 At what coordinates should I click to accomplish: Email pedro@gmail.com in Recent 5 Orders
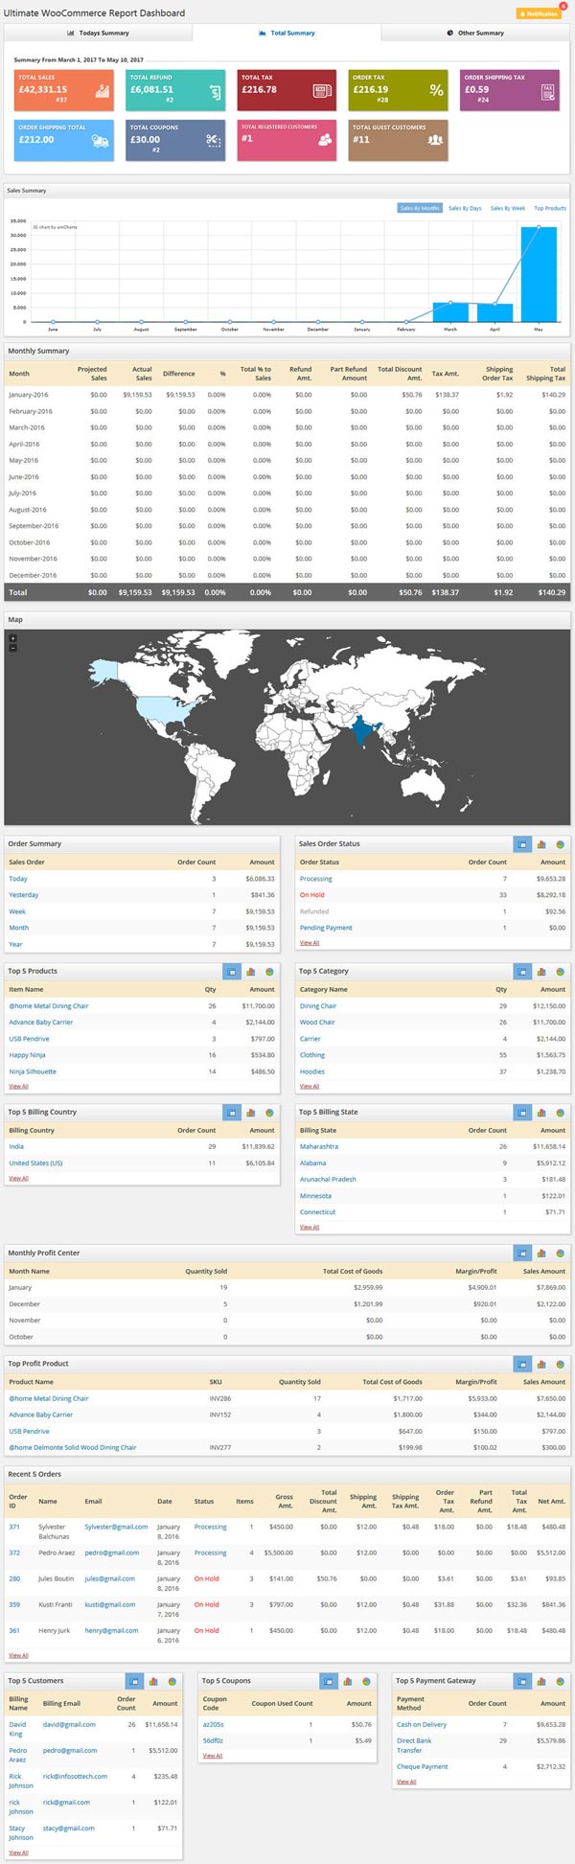(x=112, y=1553)
